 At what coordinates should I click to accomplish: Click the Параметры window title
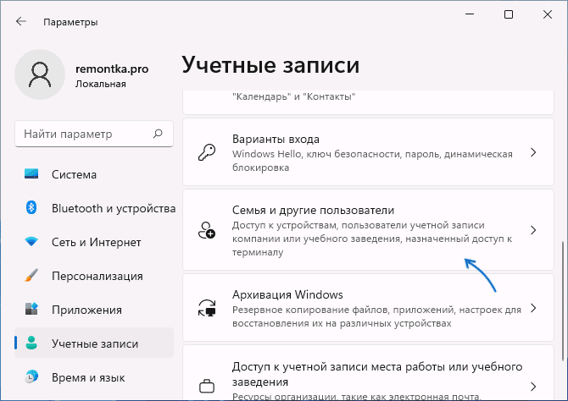(x=70, y=22)
